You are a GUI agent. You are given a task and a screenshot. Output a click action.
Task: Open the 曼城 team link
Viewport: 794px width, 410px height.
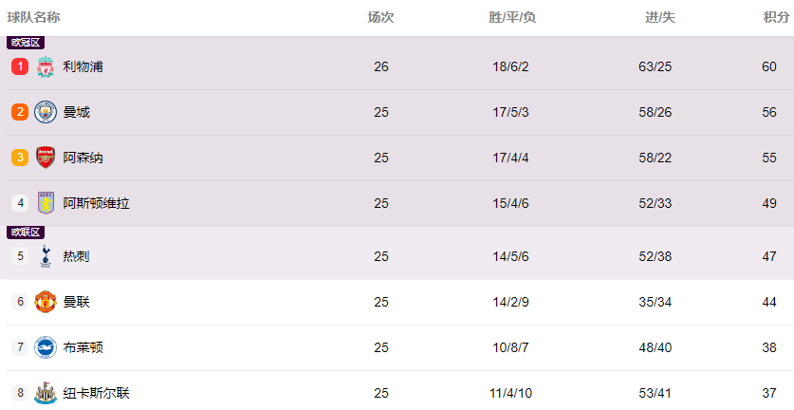click(x=77, y=112)
